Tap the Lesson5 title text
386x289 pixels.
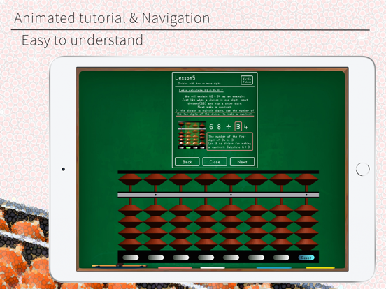[185, 78]
